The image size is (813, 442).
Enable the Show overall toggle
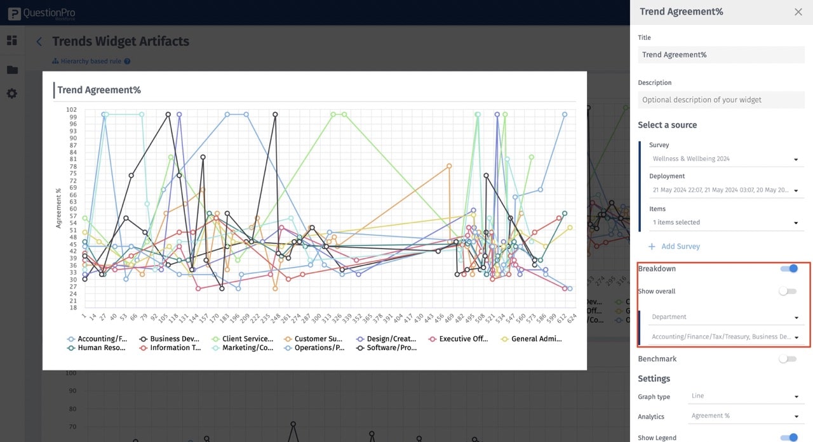pos(788,291)
